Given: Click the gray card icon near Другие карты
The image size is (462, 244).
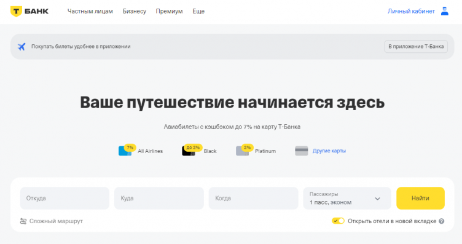Looking at the screenshot, I should 302,151.
